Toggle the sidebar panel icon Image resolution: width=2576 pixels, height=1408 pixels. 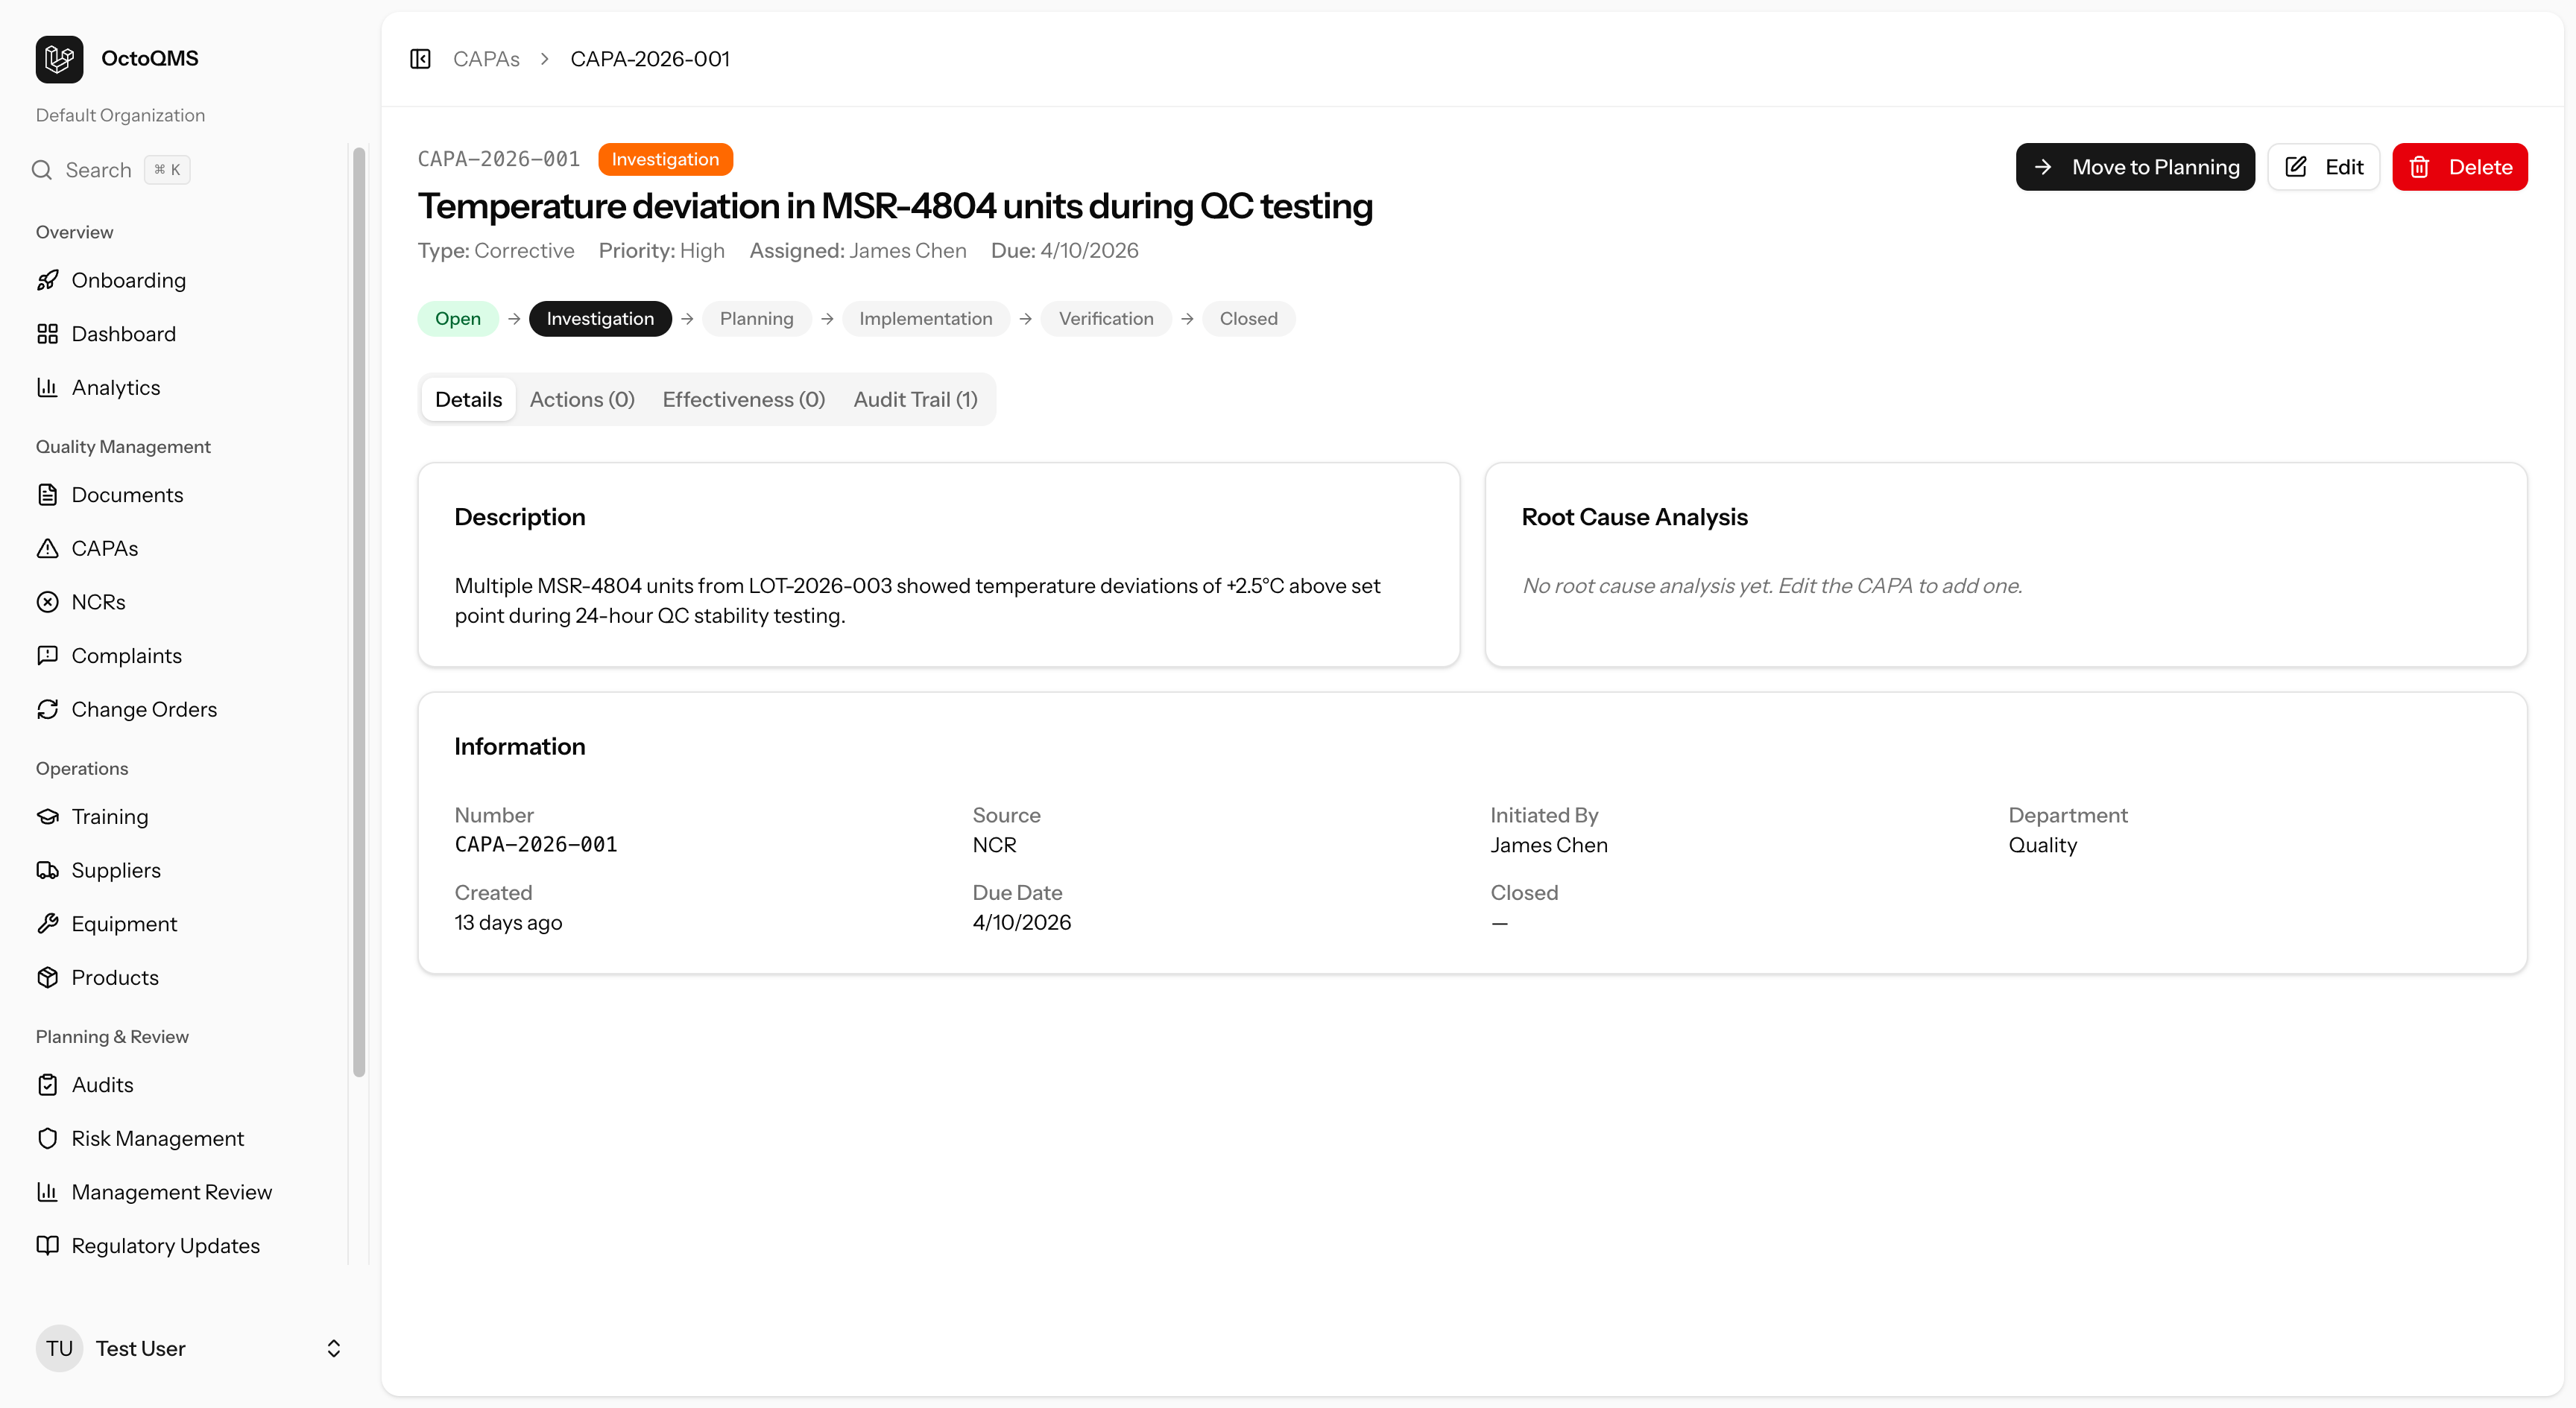[420, 59]
